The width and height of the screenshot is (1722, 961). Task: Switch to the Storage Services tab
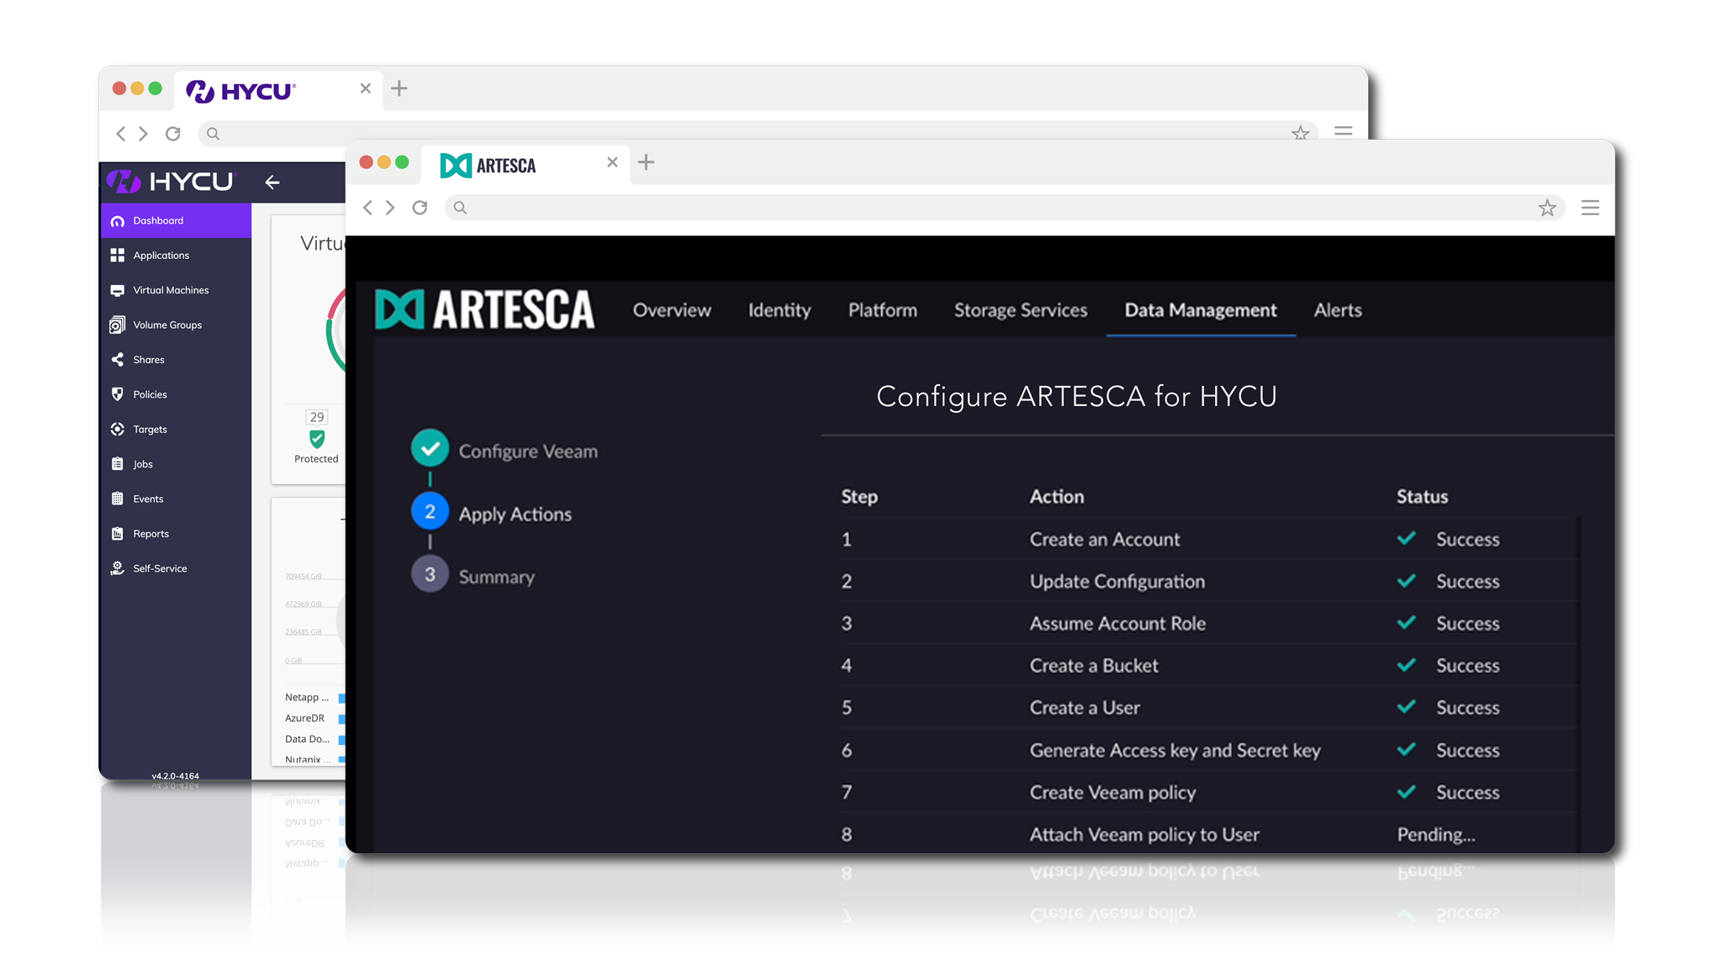(x=1020, y=310)
